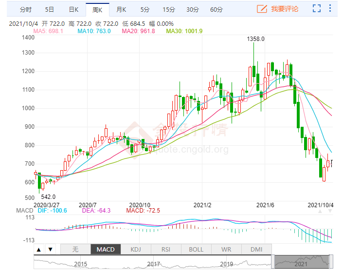Image resolution: width=343 pixels, height=274 pixels.
Task: Select the 周K tab
Action: click(x=97, y=10)
